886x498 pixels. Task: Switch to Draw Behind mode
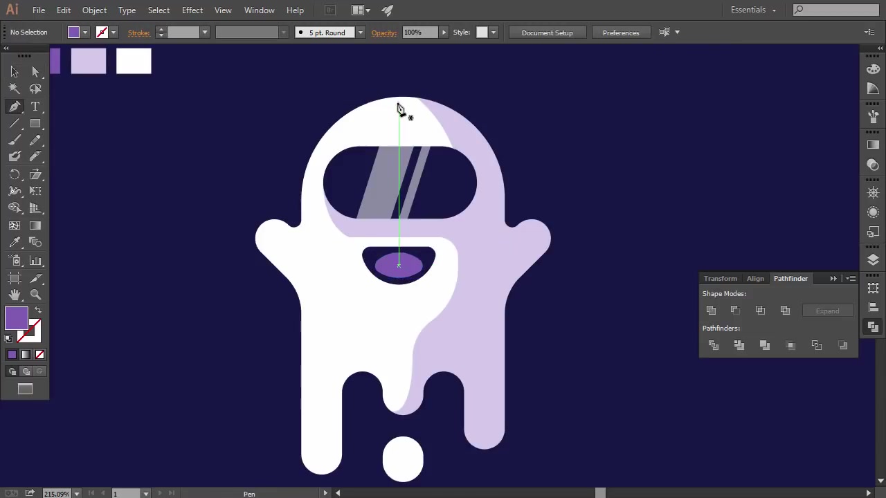(x=26, y=371)
